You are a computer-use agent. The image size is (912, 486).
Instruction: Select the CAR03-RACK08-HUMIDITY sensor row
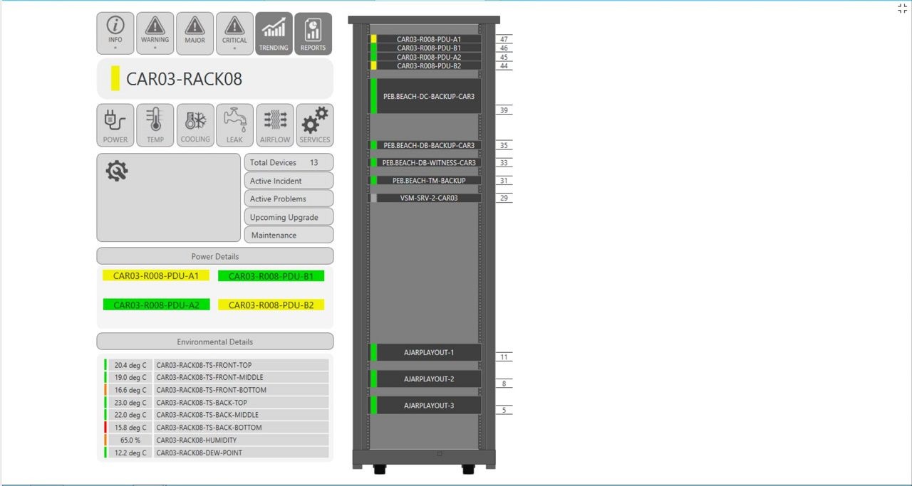(x=217, y=440)
